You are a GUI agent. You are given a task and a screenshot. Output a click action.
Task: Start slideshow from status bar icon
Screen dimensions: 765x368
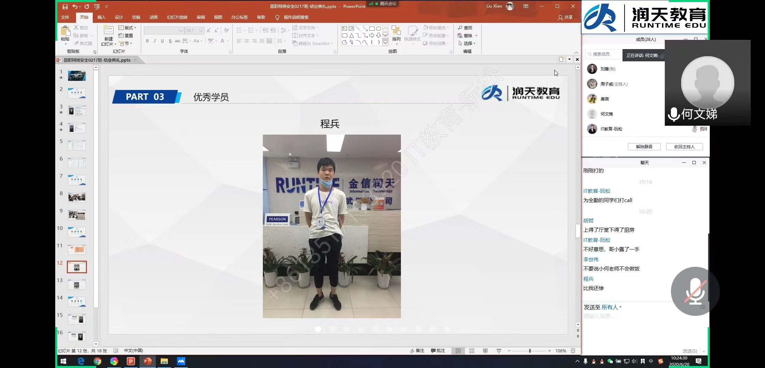pos(499,351)
